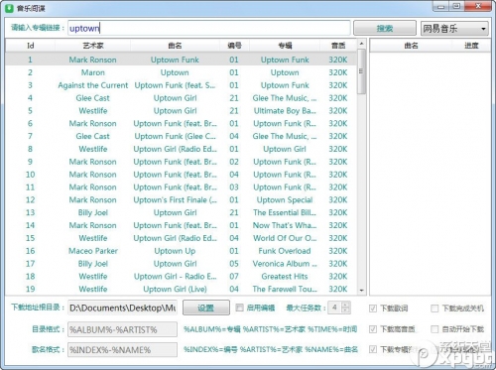Screen dimensions: 496x370
Task: Sort by the 音质 column header
Action: coord(338,46)
